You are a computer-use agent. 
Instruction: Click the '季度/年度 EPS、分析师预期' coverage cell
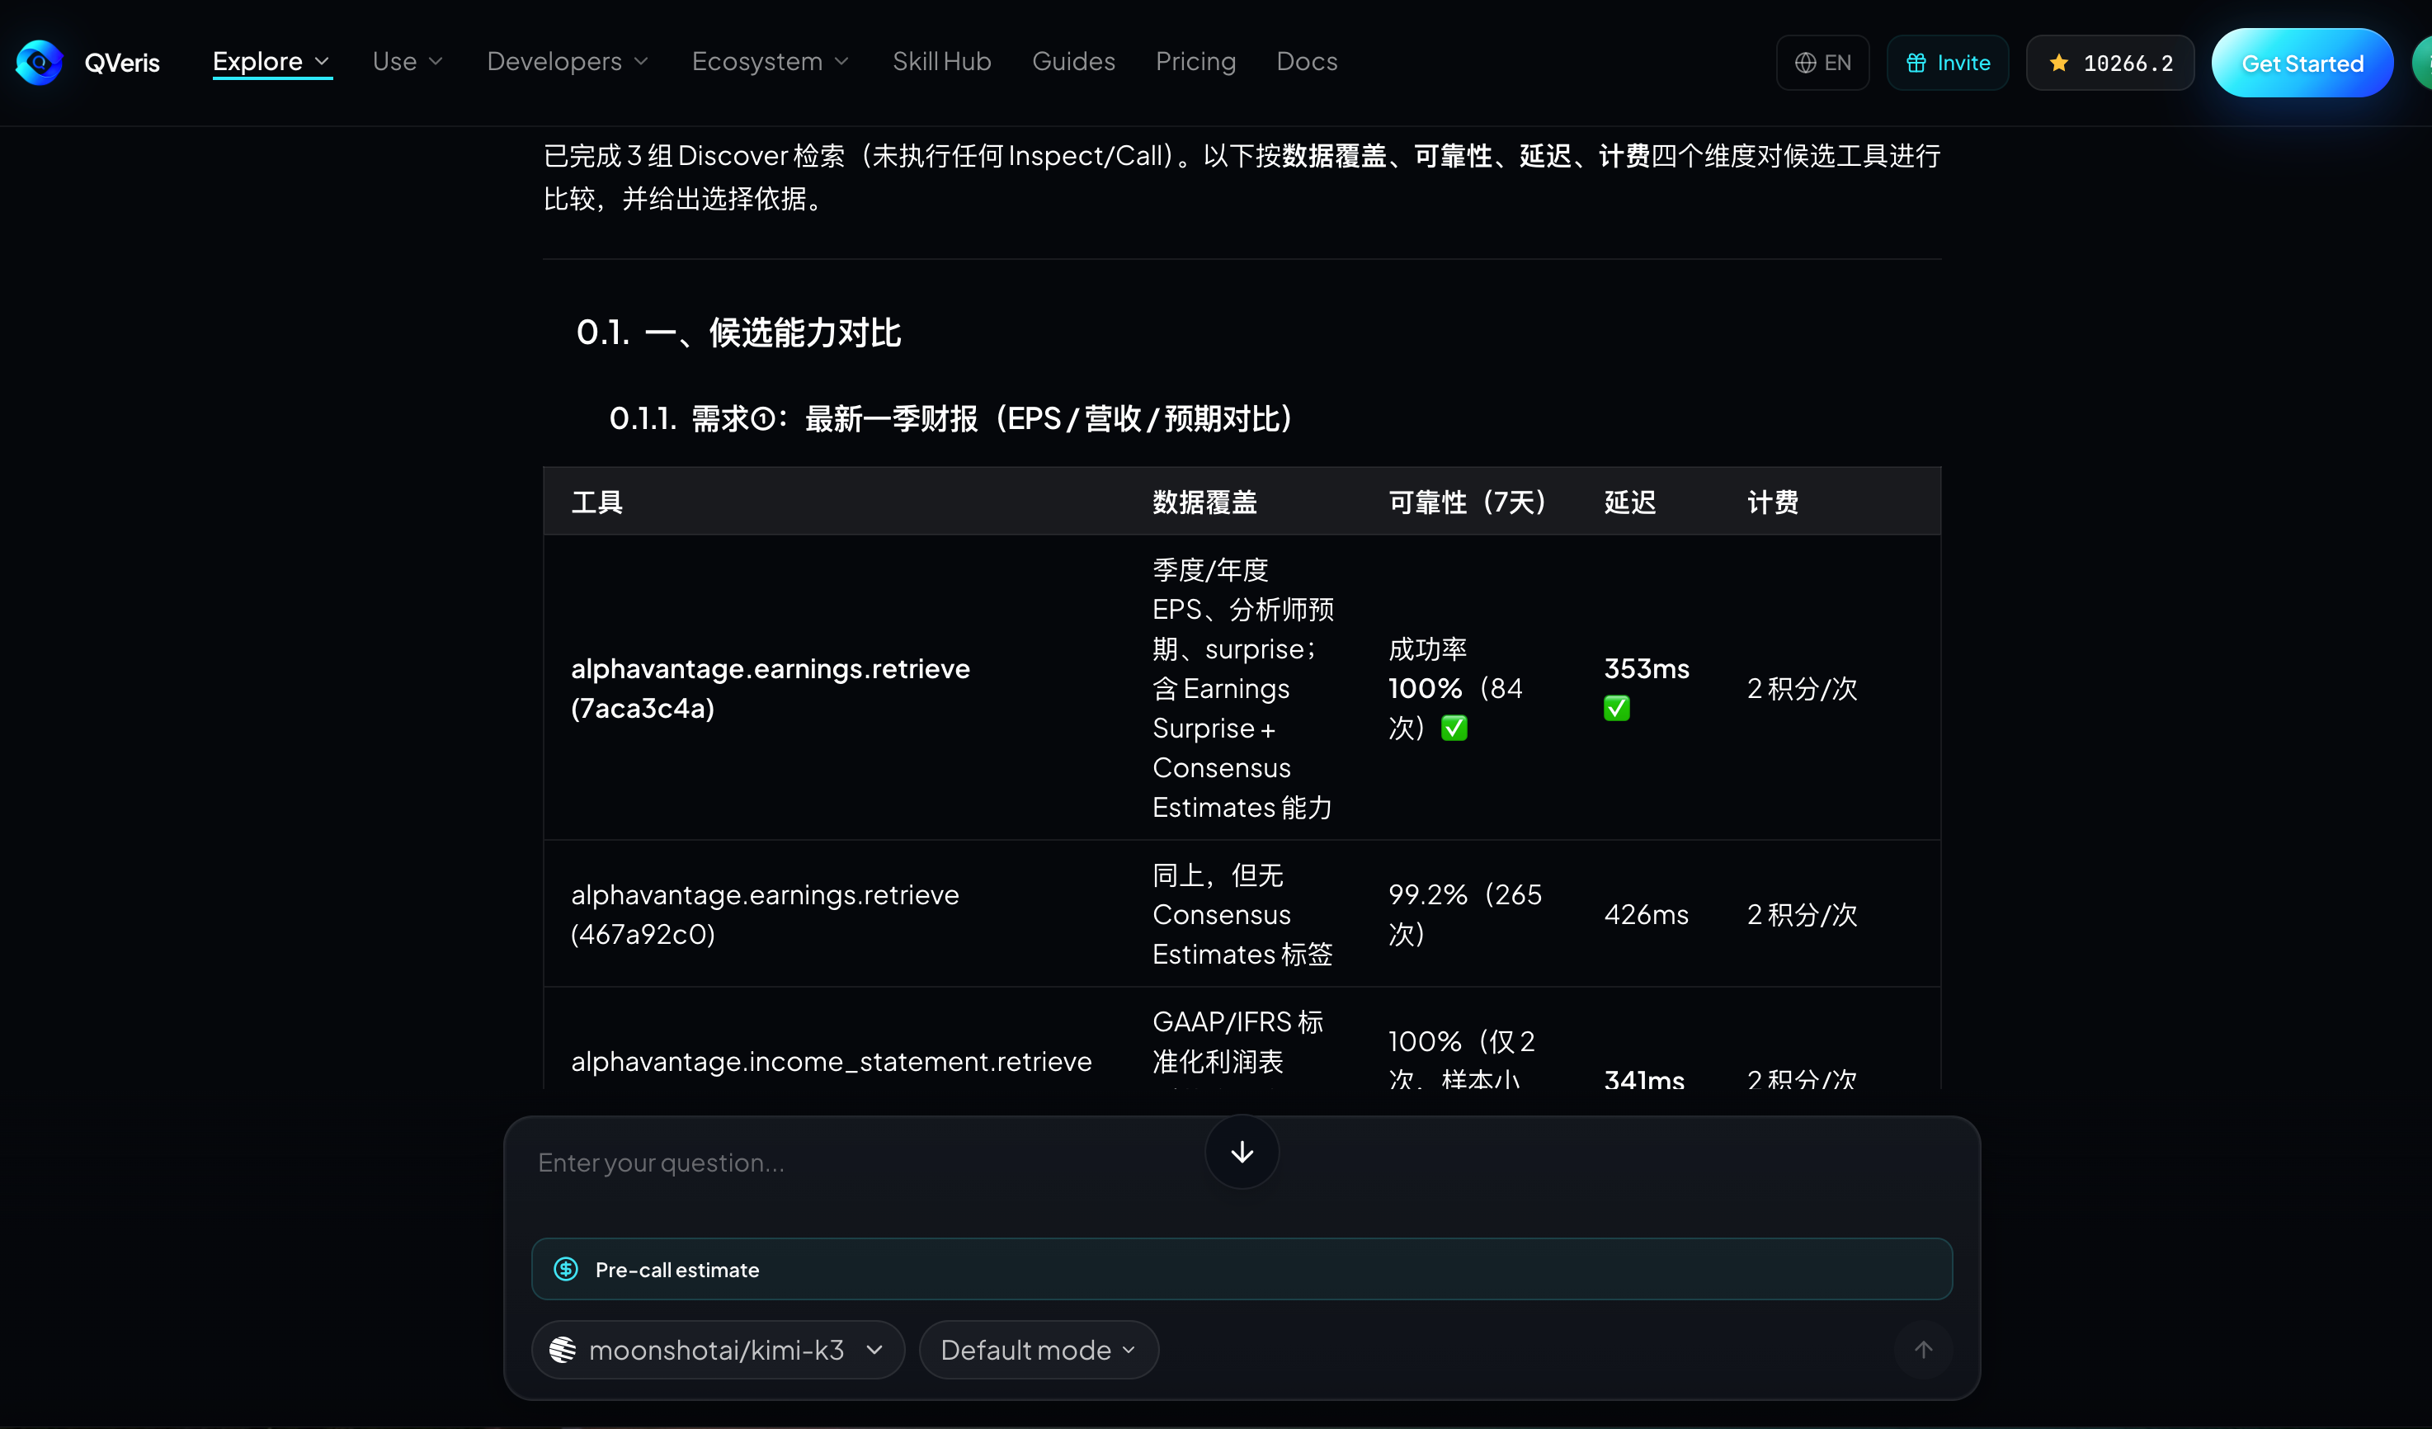[x=1244, y=688]
